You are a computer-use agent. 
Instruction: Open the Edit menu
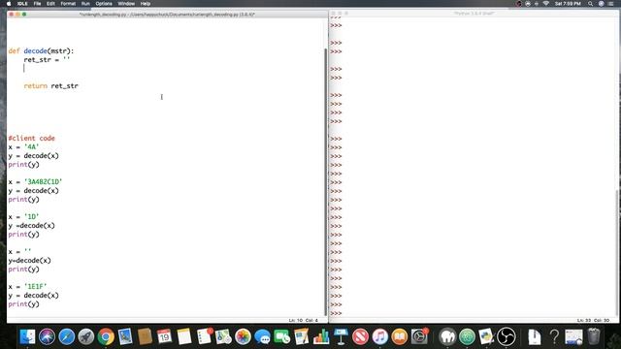50,4
